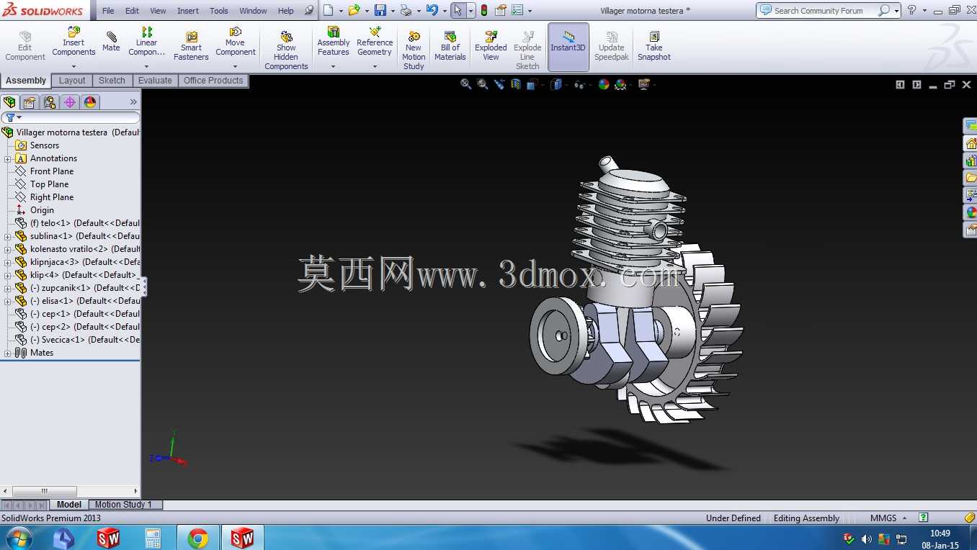Switch to the Layout tab

tap(72, 81)
